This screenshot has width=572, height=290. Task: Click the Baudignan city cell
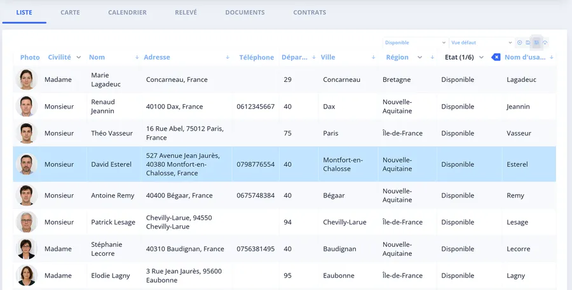pyautogui.click(x=339, y=249)
